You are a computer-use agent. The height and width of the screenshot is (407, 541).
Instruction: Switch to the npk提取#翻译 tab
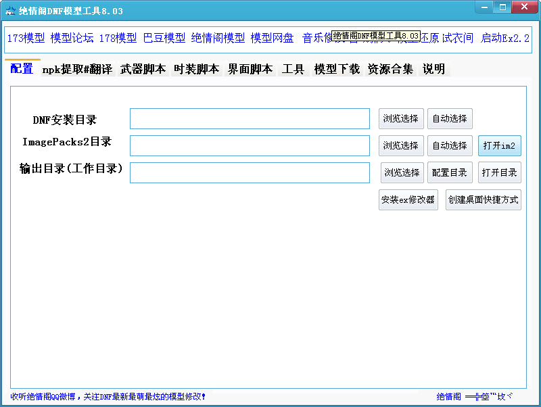(77, 69)
